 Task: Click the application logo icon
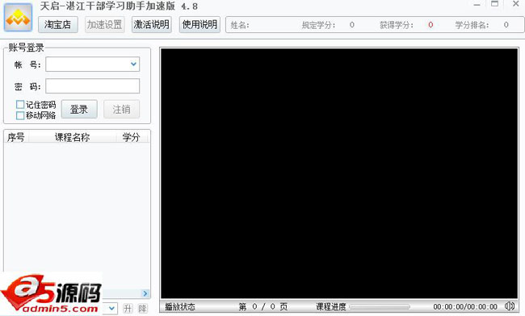18,18
